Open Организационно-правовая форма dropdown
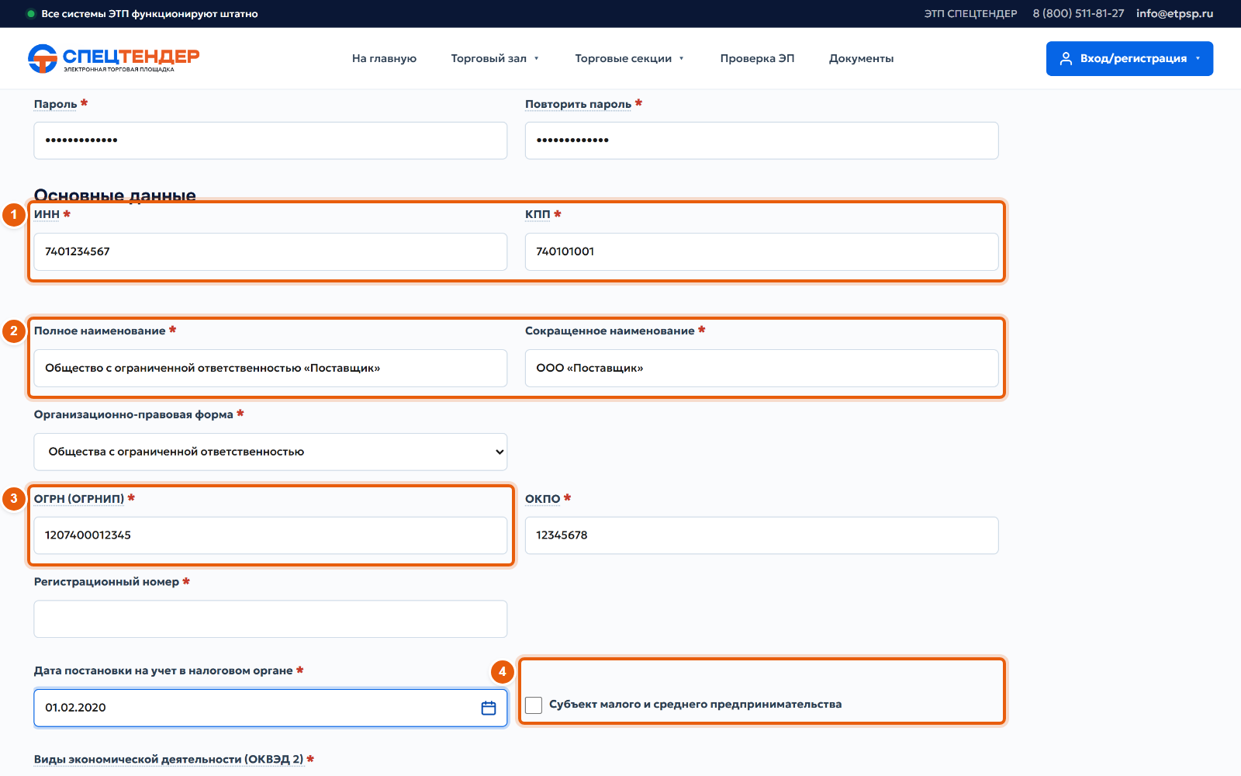 click(271, 452)
